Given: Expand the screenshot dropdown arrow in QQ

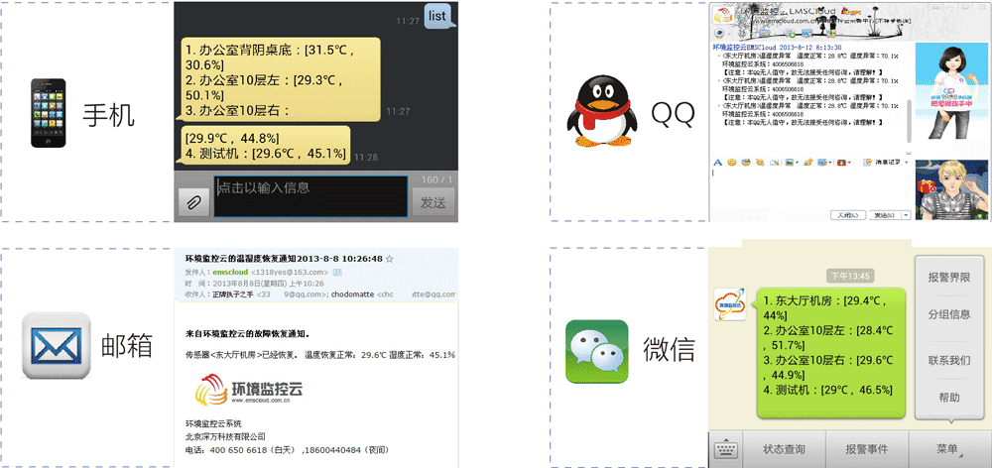Looking at the screenshot, I should (x=830, y=163).
